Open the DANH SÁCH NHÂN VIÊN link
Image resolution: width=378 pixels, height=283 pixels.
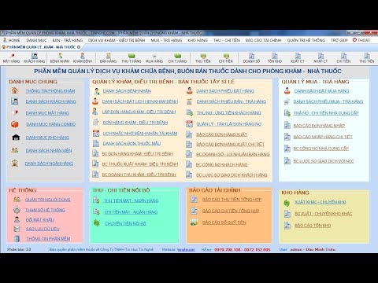tap(49, 150)
